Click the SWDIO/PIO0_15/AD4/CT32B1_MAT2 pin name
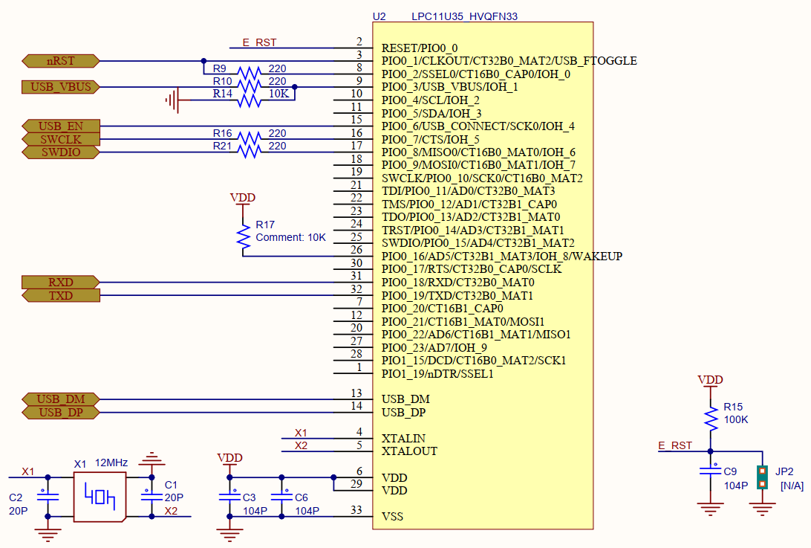Viewport: 811px width, 548px height. 478,243
